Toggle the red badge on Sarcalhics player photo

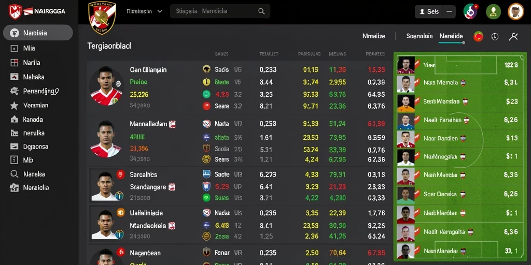(x=120, y=174)
